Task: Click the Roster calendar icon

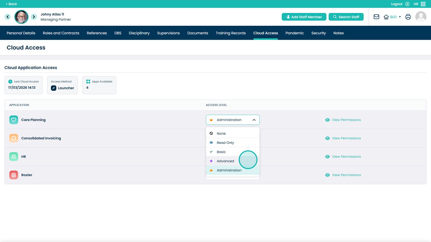Action: 14,175
